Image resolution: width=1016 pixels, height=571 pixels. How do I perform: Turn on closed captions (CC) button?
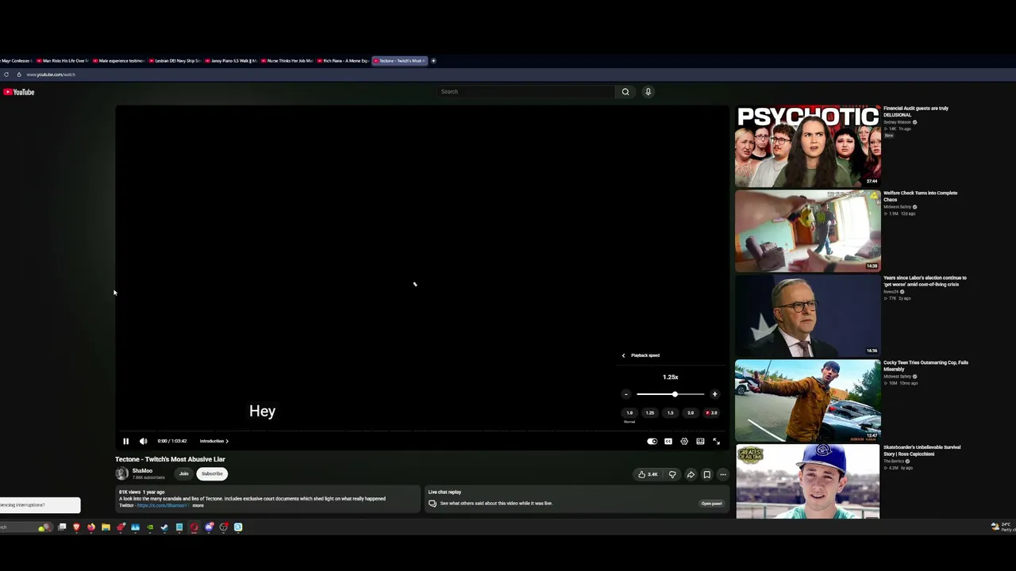pyautogui.click(x=668, y=441)
